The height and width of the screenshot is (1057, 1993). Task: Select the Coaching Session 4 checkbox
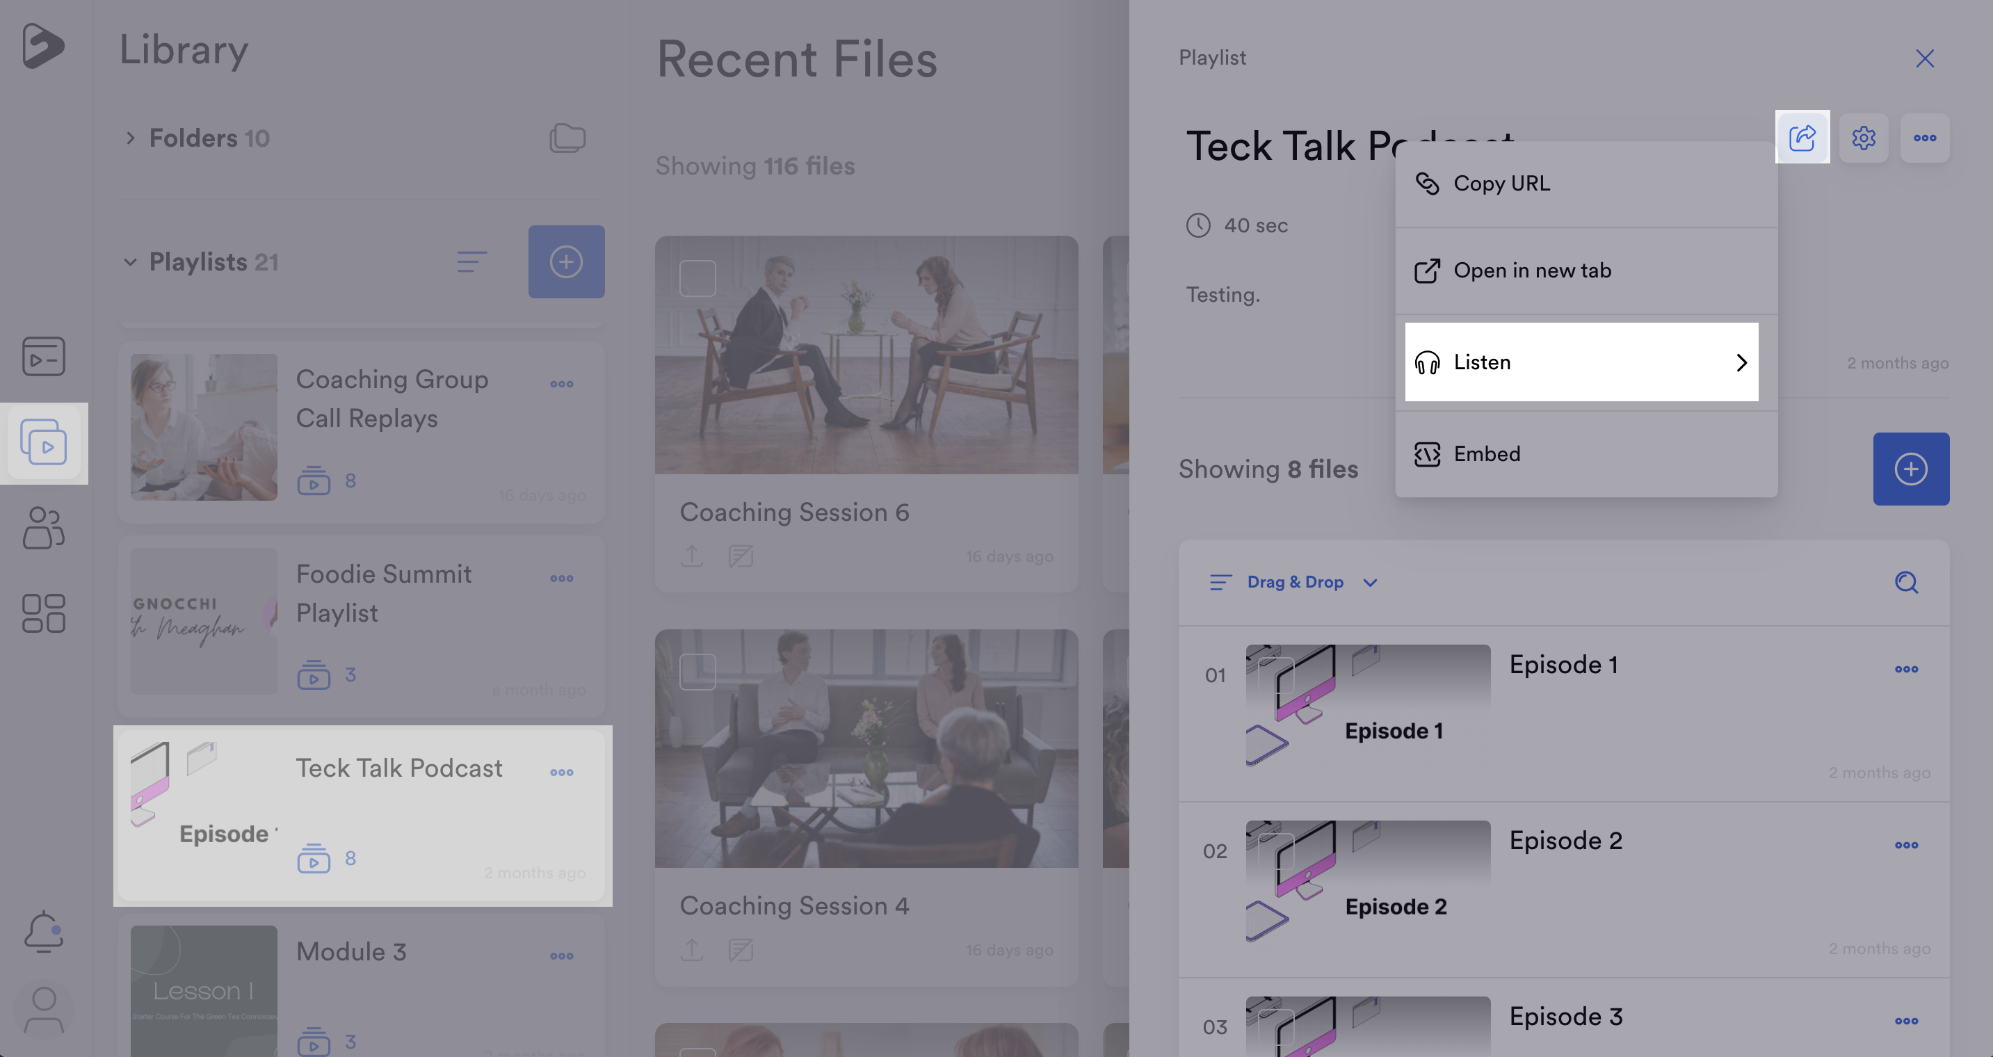(697, 672)
